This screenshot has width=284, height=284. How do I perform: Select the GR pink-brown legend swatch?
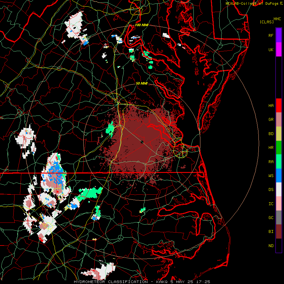coord(279,120)
